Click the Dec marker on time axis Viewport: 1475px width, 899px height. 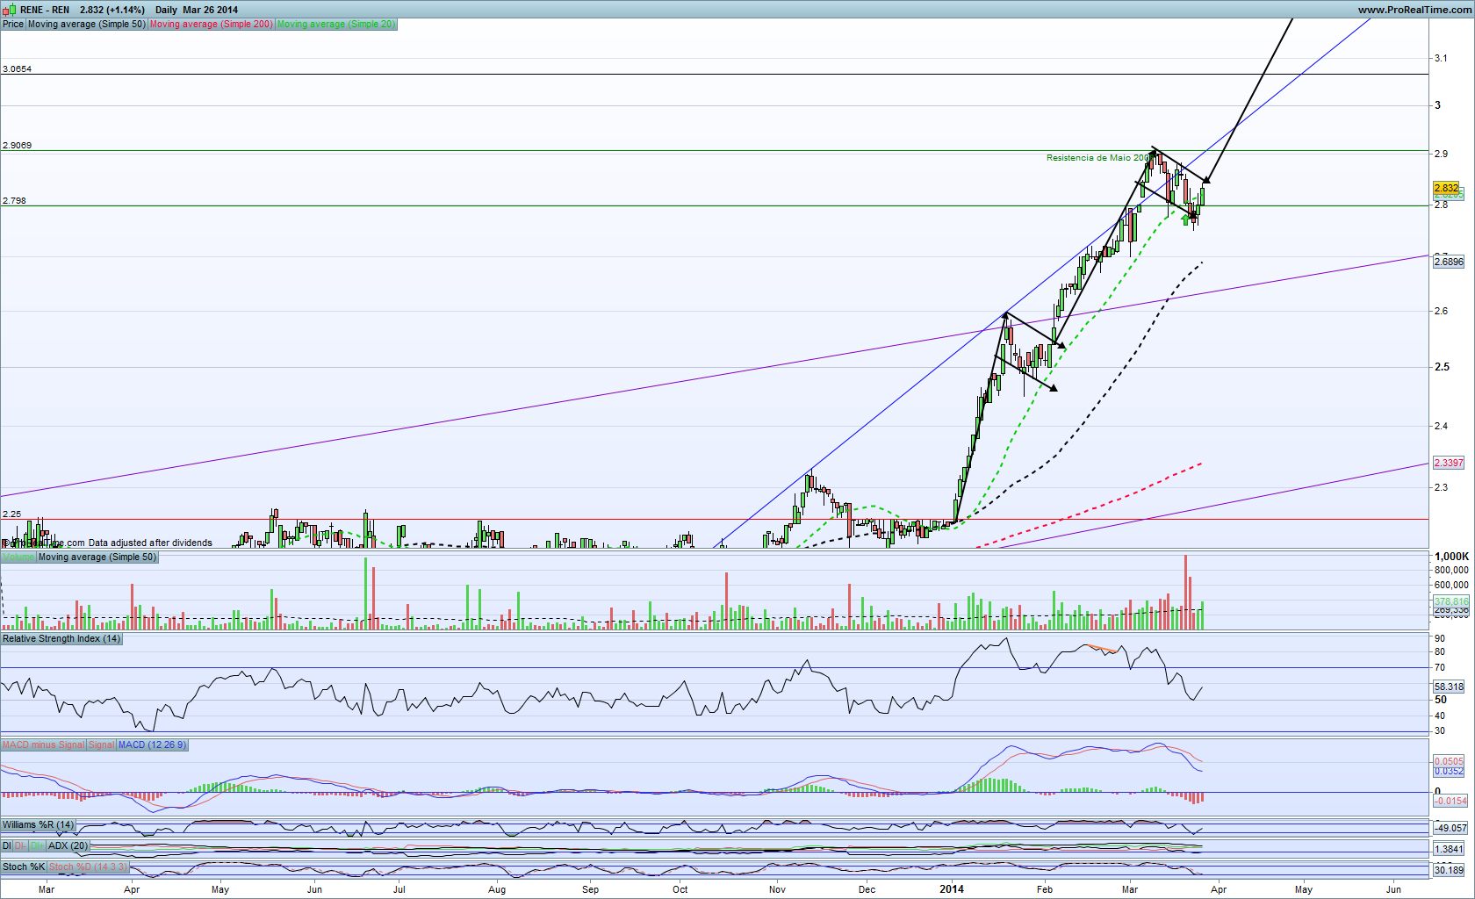click(x=867, y=889)
